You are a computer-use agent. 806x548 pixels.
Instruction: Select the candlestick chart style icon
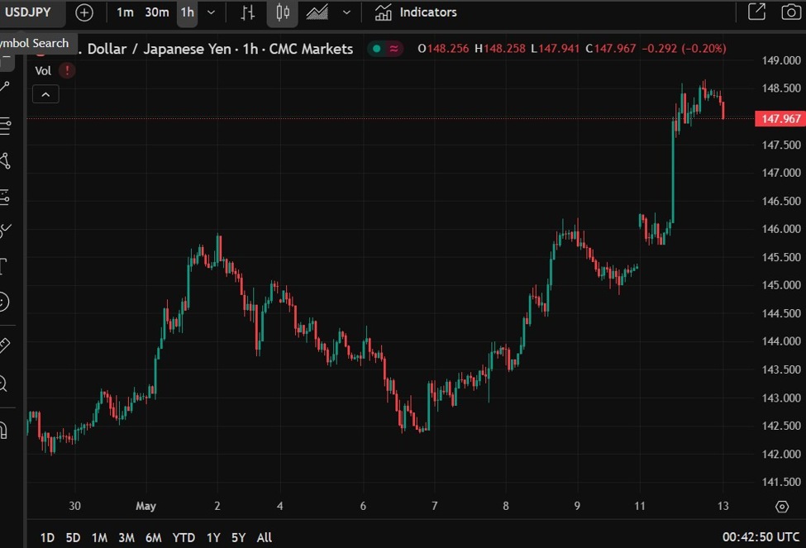283,12
